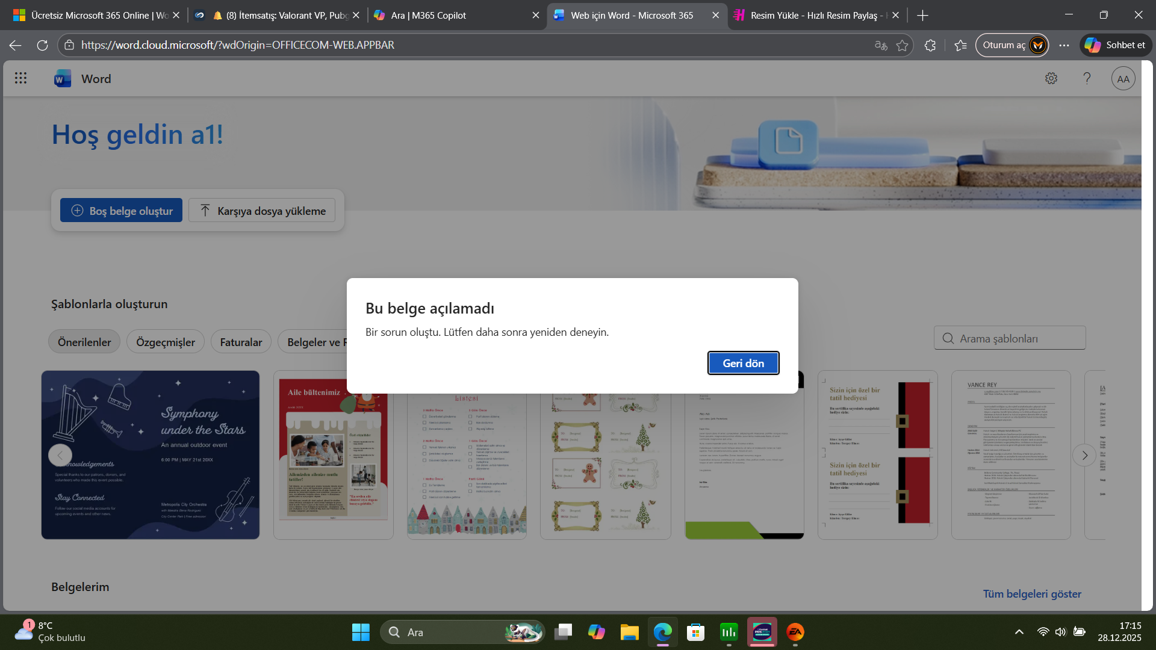Click the Oturum aç sign-in button
The image size is (1156, 650).
pyautogui.click(x=1012, y=45)
